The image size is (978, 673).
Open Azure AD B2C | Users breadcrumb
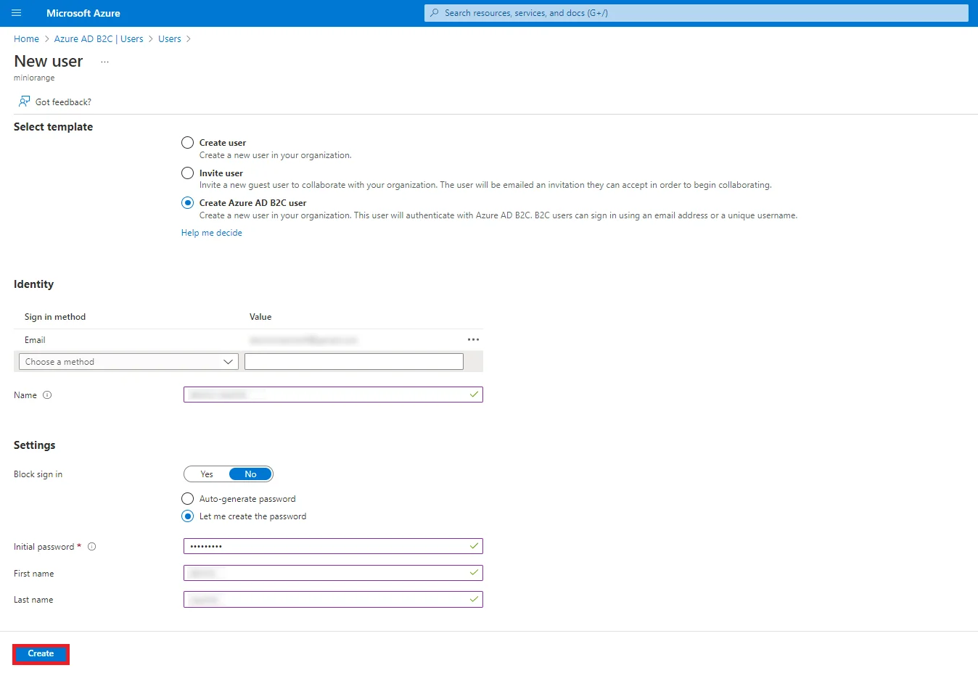pyautogui.click(x=99, y=38)
